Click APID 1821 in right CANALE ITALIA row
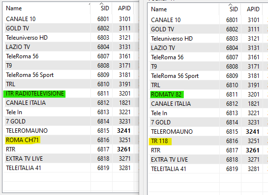 coord(254,104)
